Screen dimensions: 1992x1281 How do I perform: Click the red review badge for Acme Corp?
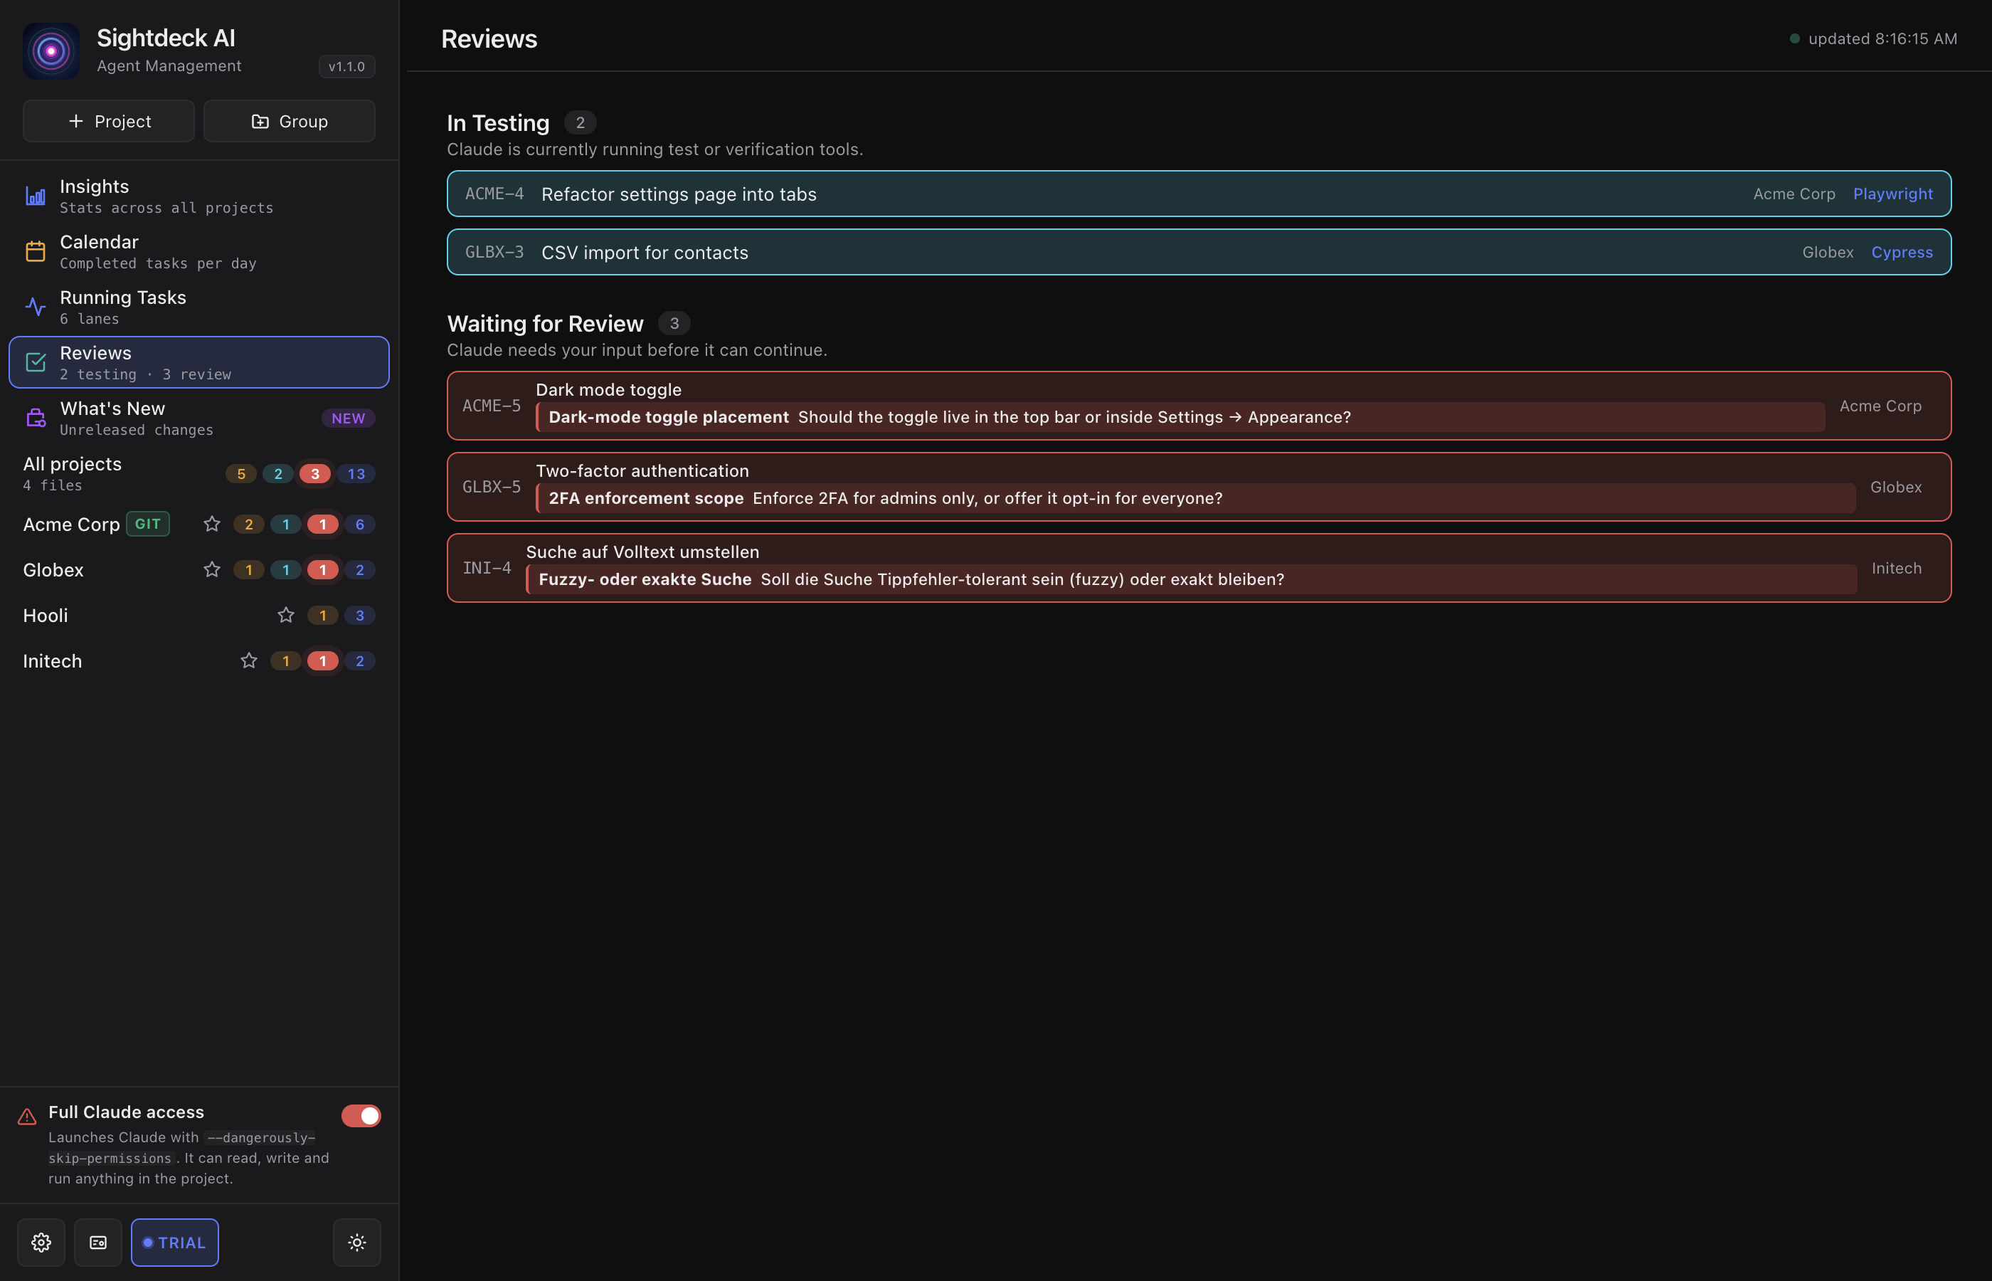pos(322,524)
